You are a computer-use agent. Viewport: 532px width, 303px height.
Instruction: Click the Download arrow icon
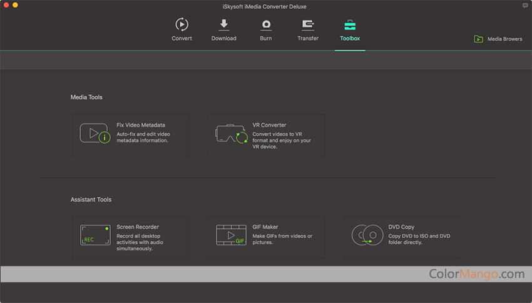coord(223,25)
